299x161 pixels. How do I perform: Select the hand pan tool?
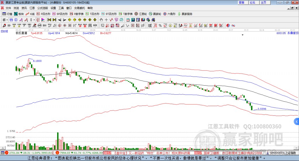pos(101,20)
